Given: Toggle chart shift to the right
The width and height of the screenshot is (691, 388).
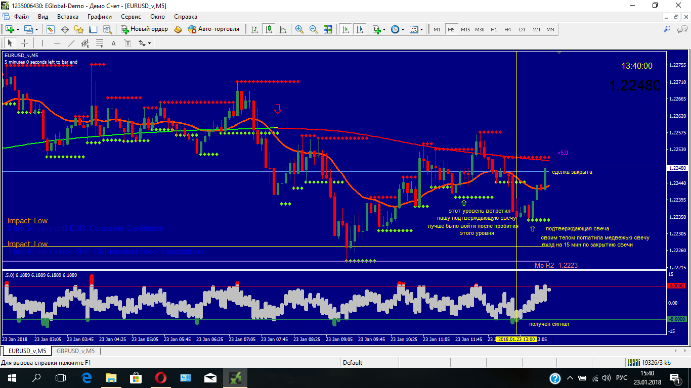Looking at the screenshot, I should coord(360,29).
